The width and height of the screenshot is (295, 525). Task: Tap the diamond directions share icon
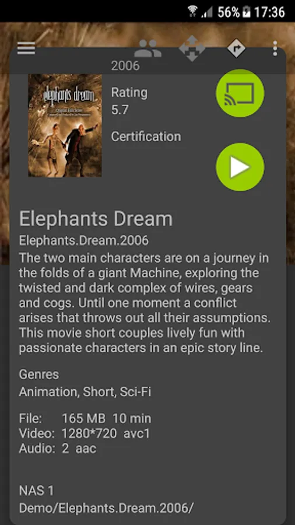pyautogui.click(x=236, y=48)
